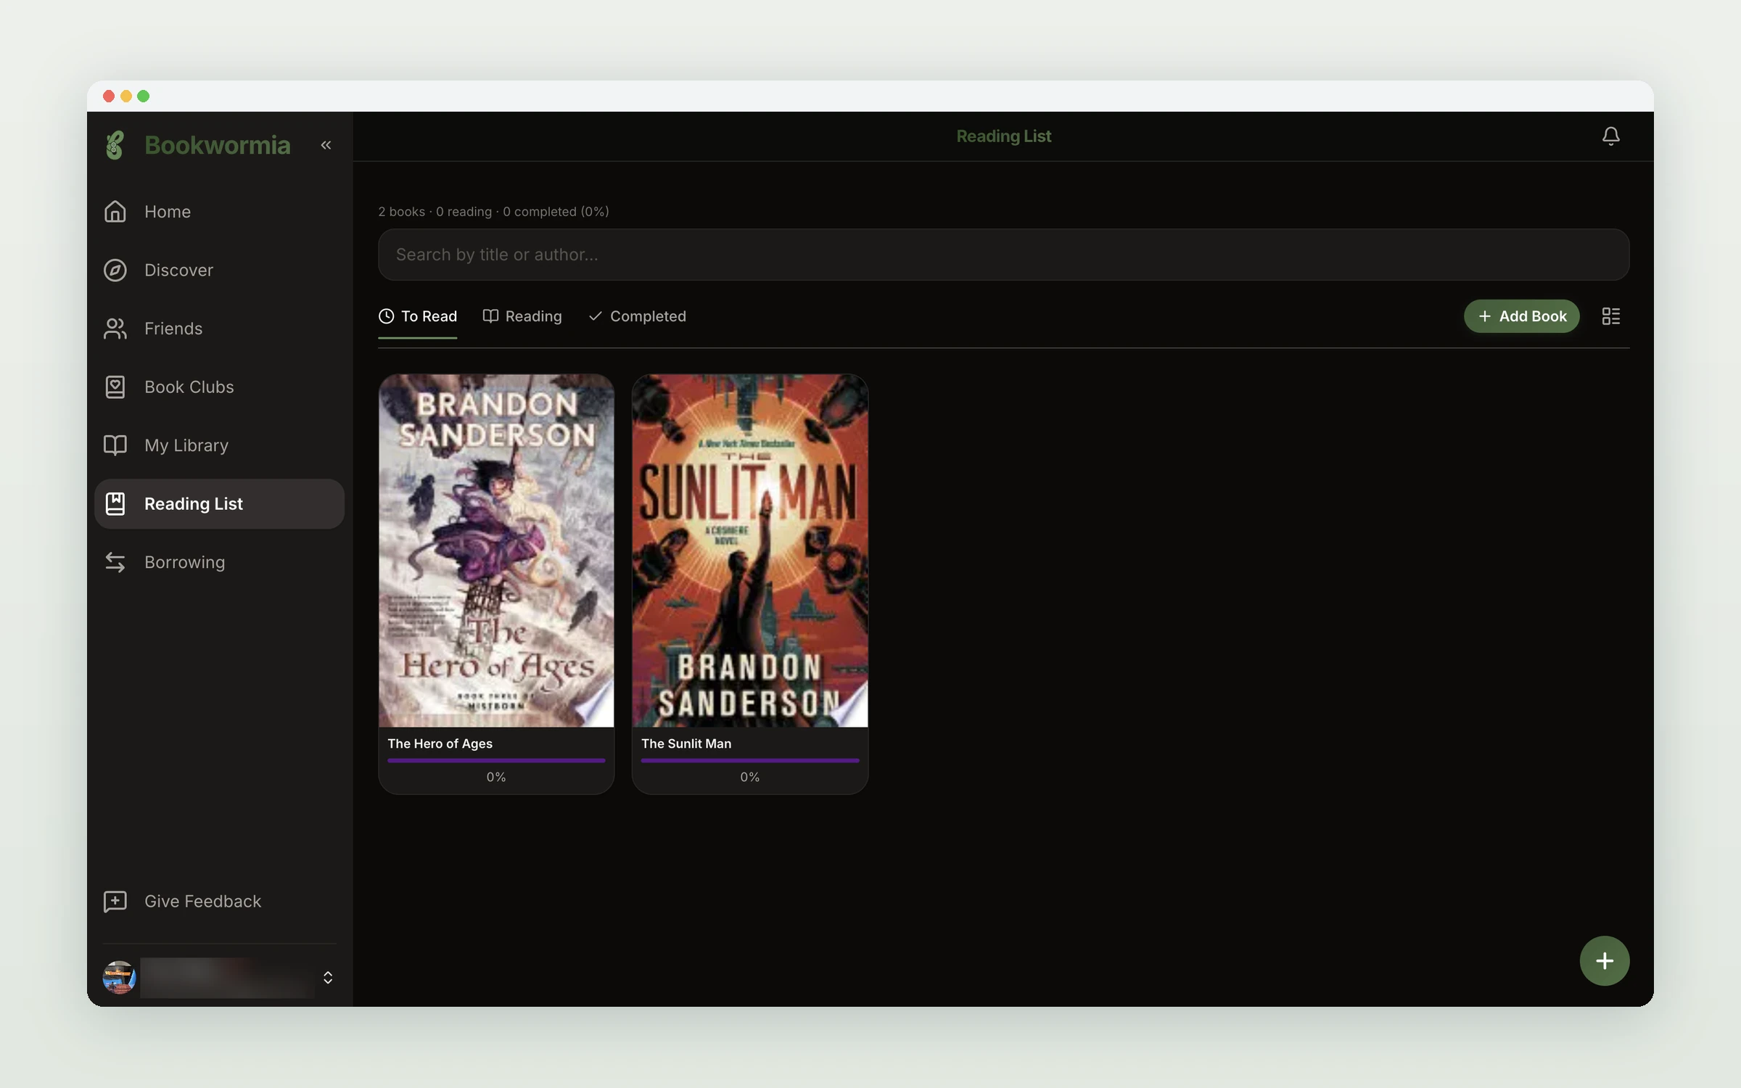
Task: Click the Reading List header title
Action: click(1003, 136)
